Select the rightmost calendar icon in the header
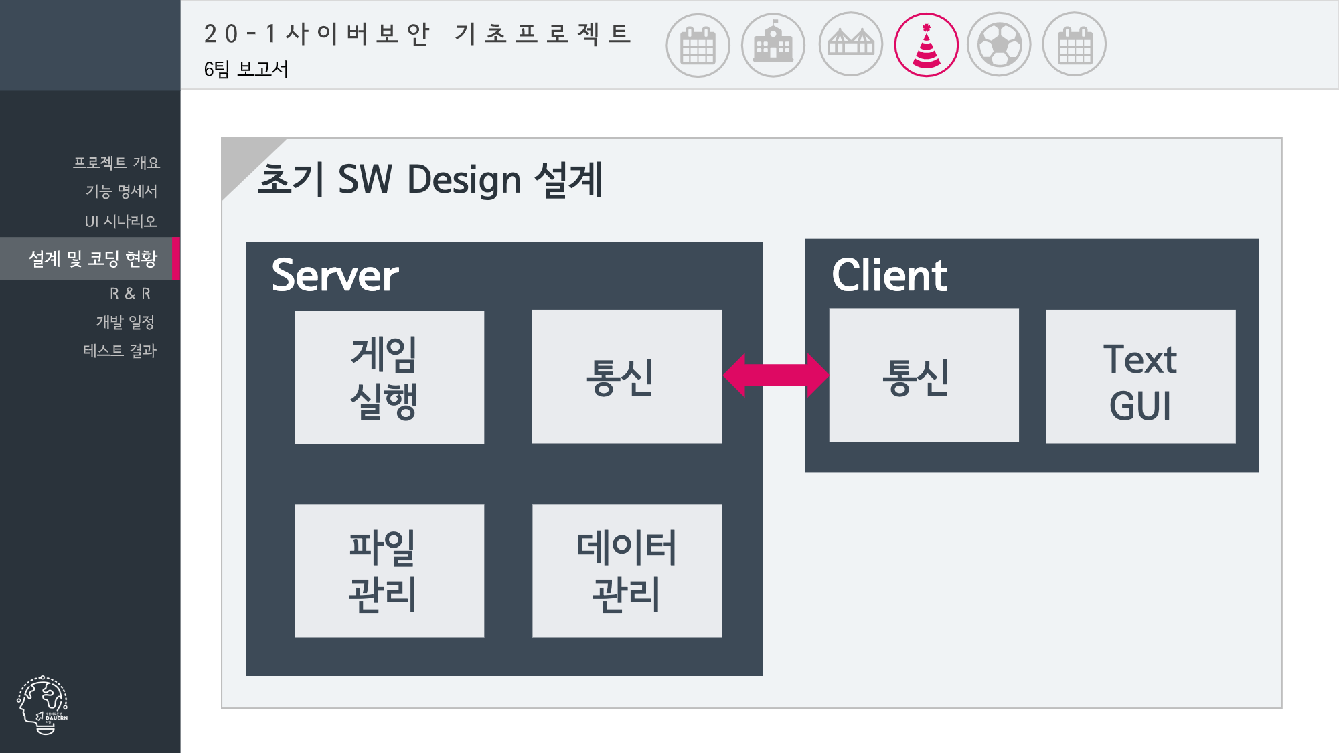 click(x=1075, y=44)
